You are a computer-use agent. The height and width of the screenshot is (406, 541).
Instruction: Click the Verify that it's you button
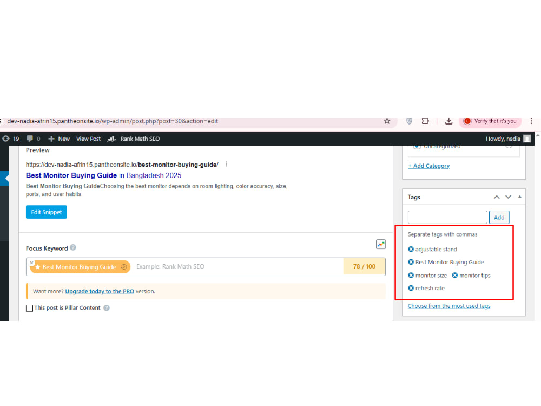click(490, 121)
